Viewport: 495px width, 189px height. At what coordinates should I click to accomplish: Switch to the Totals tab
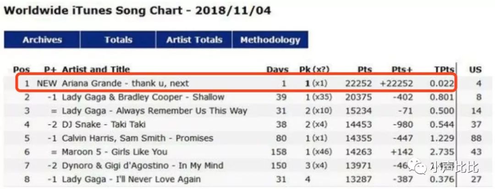click(118, 40)
